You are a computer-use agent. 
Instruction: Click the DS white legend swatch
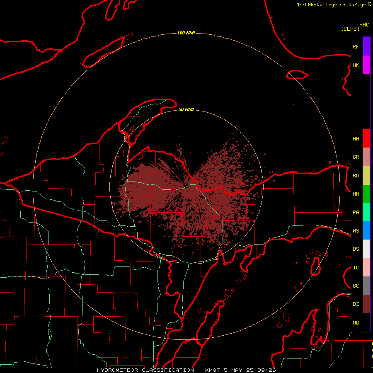tap(366, 249)
